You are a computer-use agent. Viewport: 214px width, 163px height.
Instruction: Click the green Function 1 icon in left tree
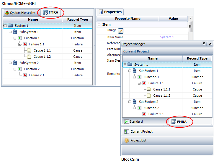click(20, 38)
